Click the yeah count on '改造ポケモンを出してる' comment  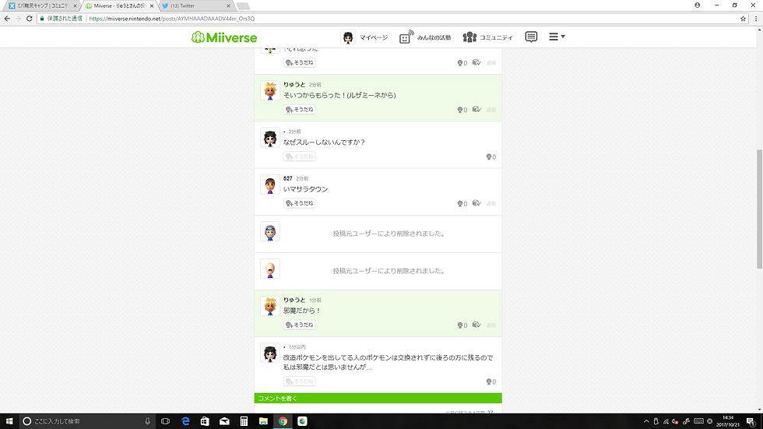[491, 382]
